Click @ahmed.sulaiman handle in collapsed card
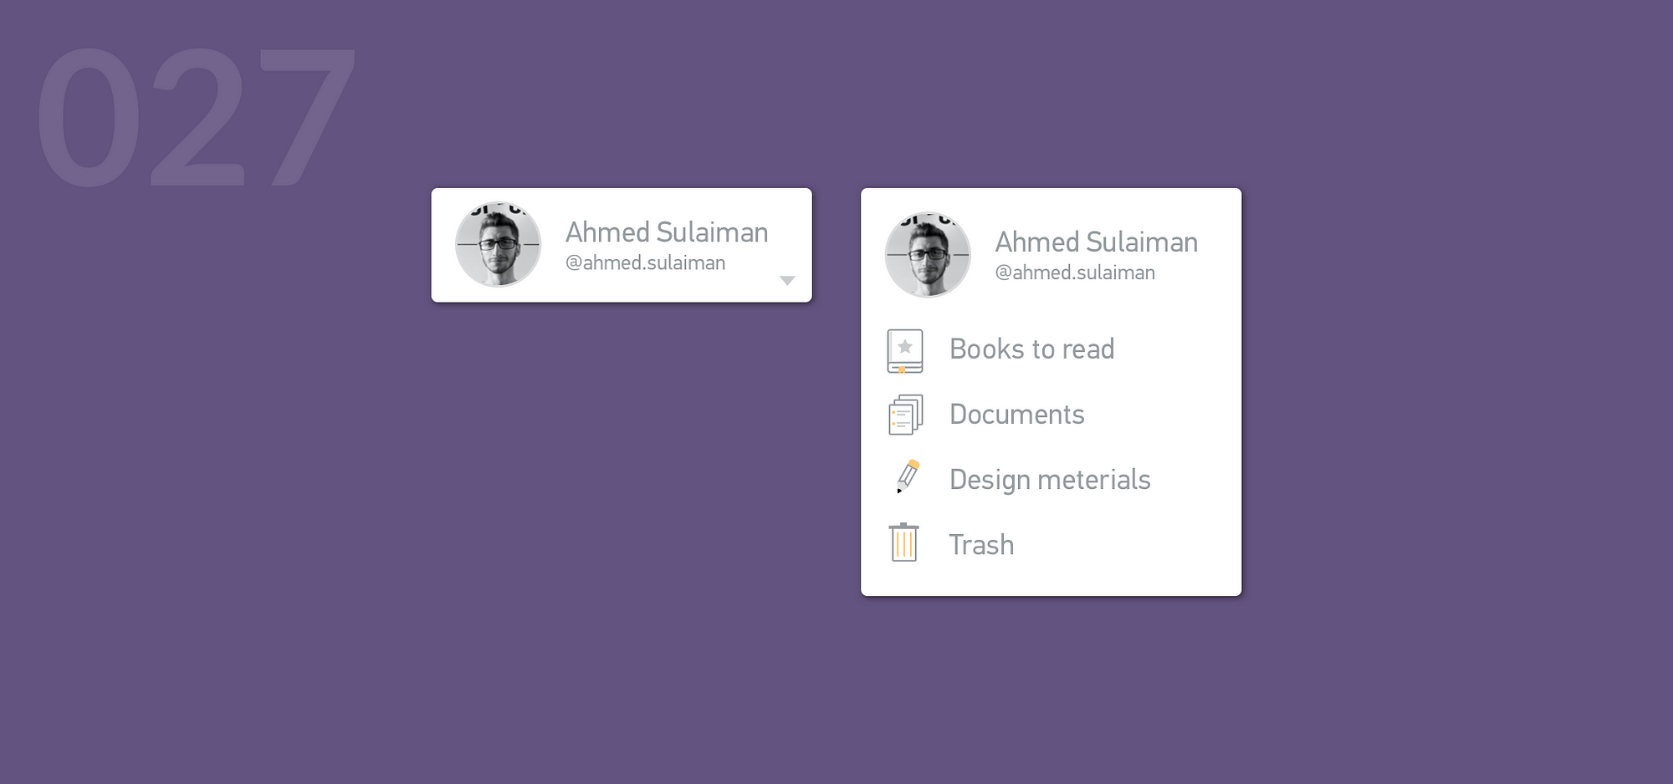1673x784 pixels. pos(646,262)
